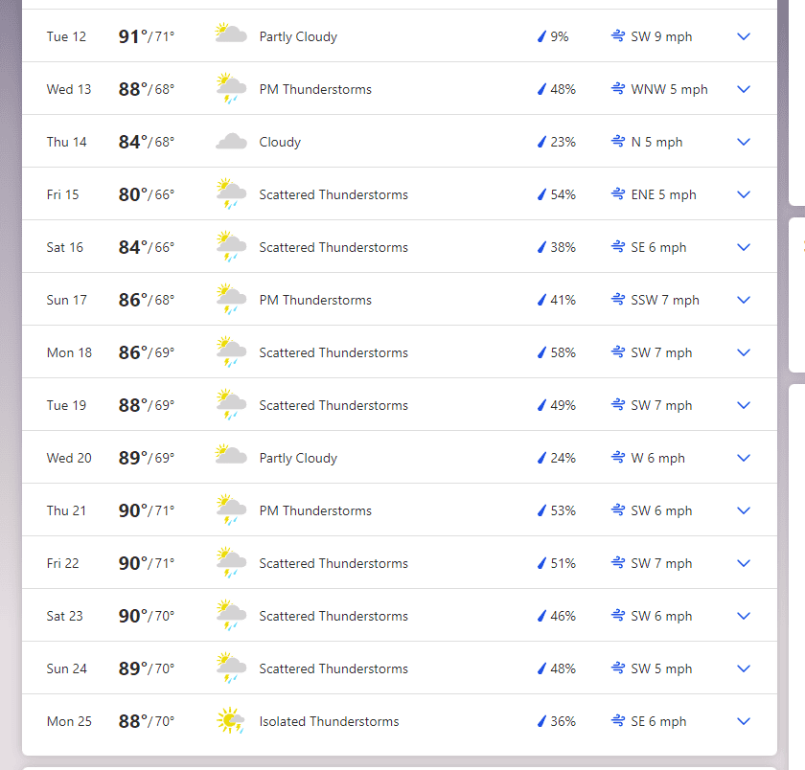
Task: Expand Wed 20 details chevron
Action: coord(744,458)
